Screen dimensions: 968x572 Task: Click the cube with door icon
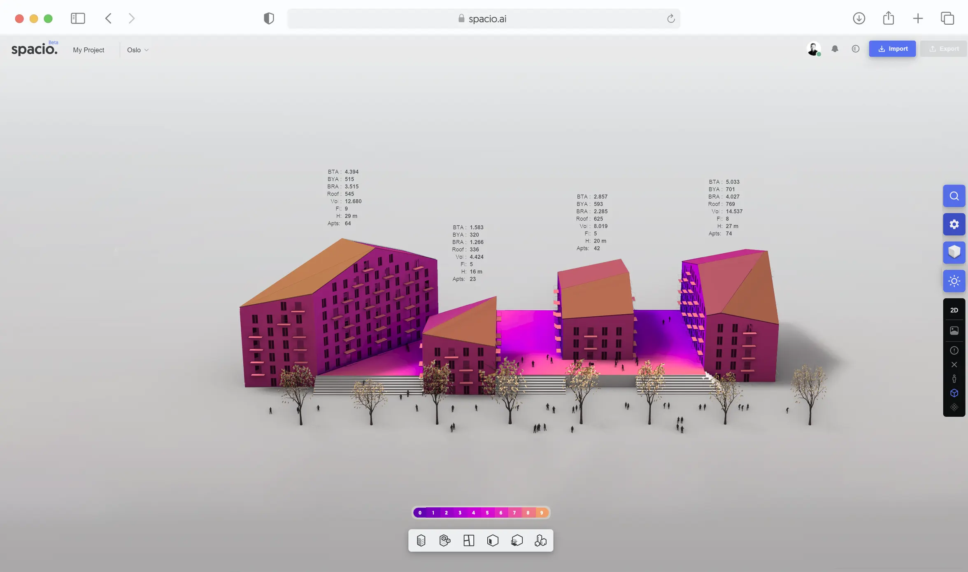tap(493, 540)
